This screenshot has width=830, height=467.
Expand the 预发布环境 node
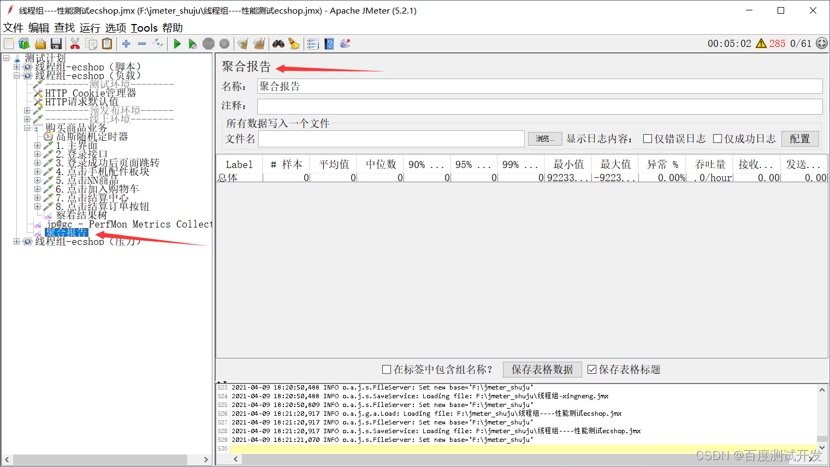[27, 110]
